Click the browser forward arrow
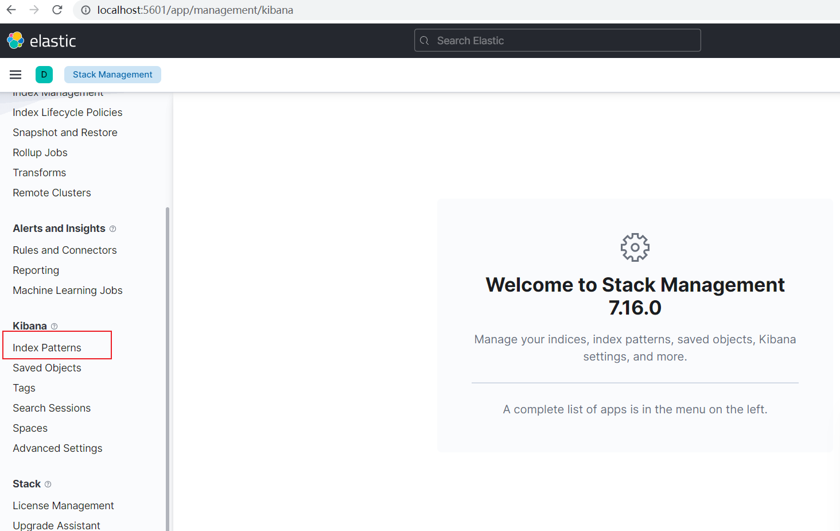 34,10
